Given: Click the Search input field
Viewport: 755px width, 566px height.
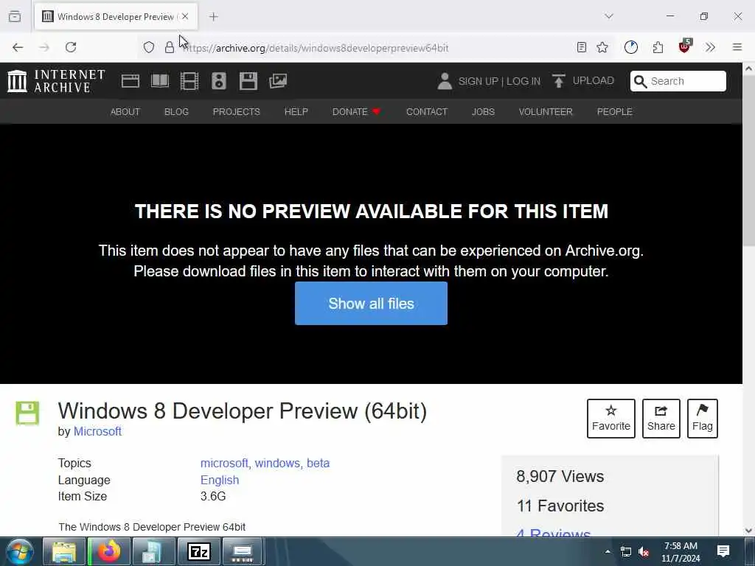Looking at the screenshot, I should [678, 81].
